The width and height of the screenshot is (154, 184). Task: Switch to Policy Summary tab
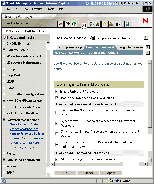click(70, 47)
